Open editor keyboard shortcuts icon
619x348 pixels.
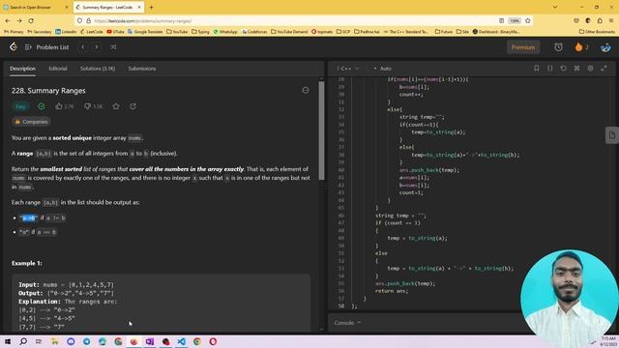pyautogui.click(x=576, y=69)
